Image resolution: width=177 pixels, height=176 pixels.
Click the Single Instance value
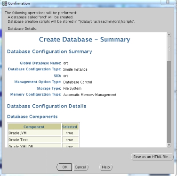(75, 69)
